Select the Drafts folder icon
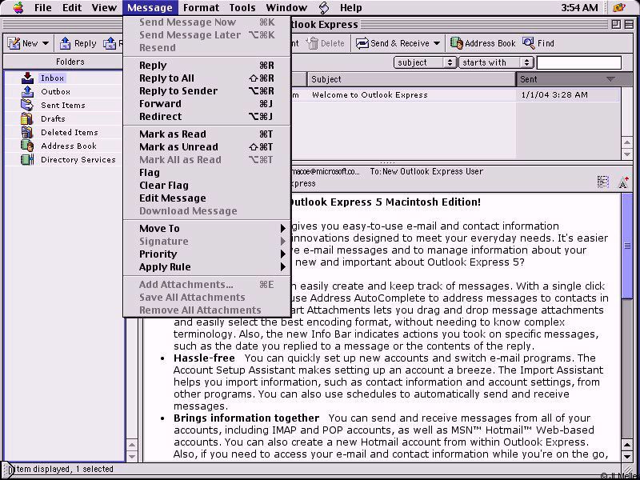The height and width of the screenshot is (480, 640). coord(27,118)
